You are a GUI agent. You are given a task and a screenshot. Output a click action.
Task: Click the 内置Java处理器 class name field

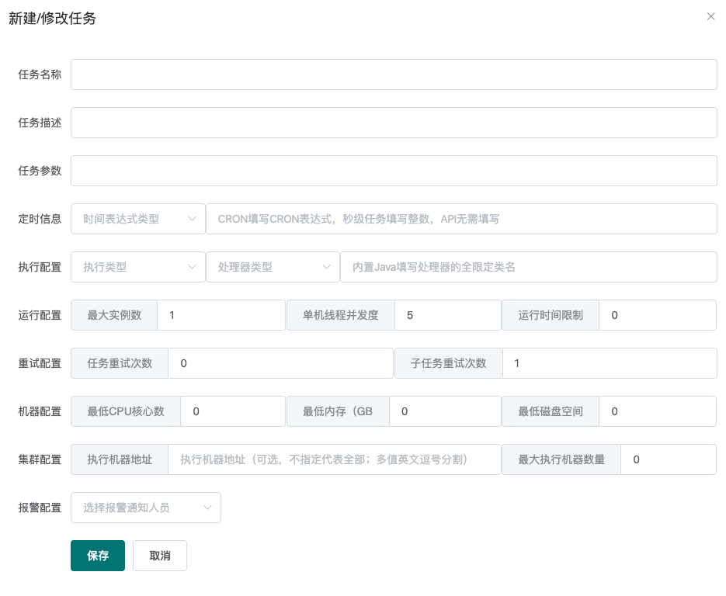tap(529, 267)
